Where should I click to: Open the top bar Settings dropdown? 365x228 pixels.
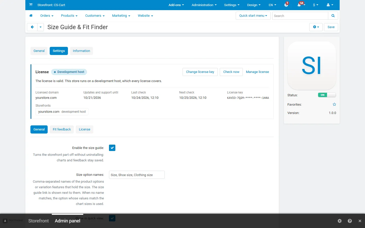click(232, 5)
